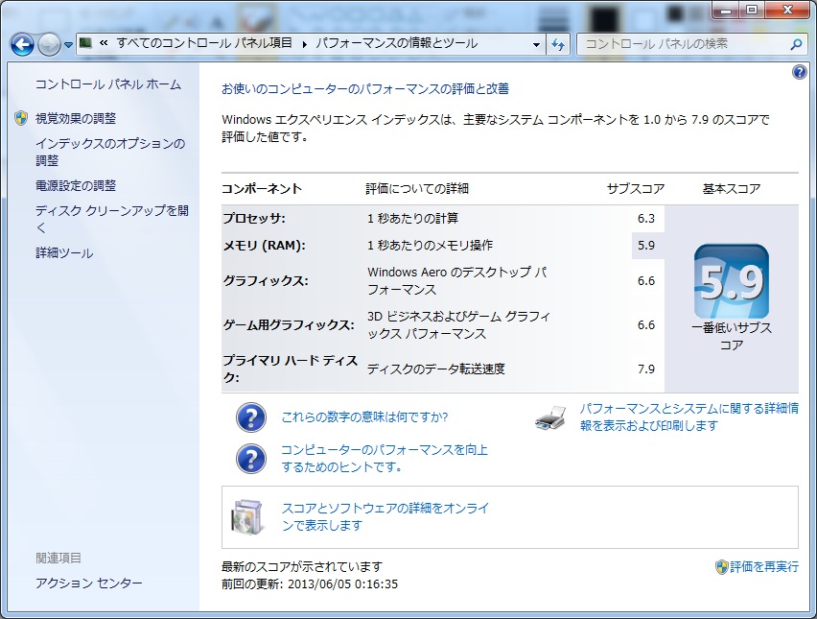Image resolution: width=817 pixels, height=619 pixels.
Task: Select the メモリ (RAM): row label
Action: (x=264, y=245)
